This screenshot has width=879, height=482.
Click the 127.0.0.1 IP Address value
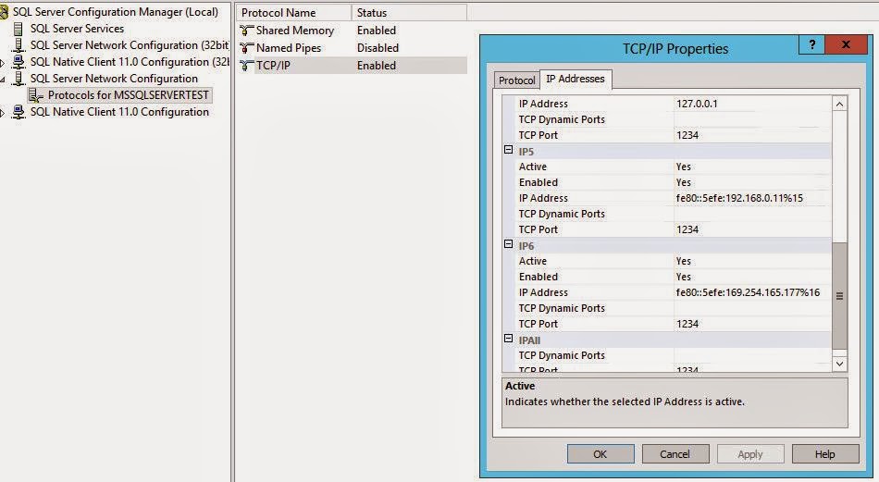coord(697,104)
